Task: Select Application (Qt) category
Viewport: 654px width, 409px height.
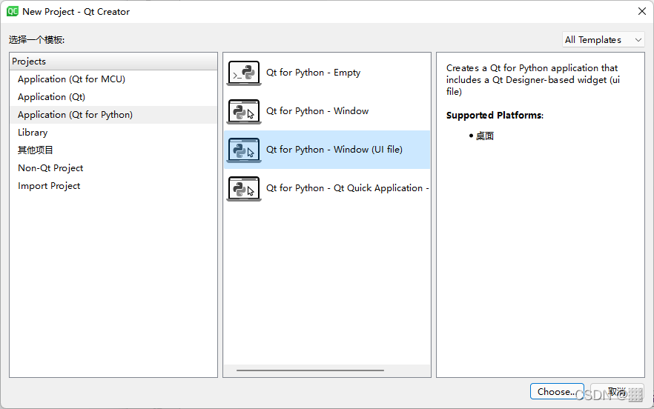Action: pos(113,97)
